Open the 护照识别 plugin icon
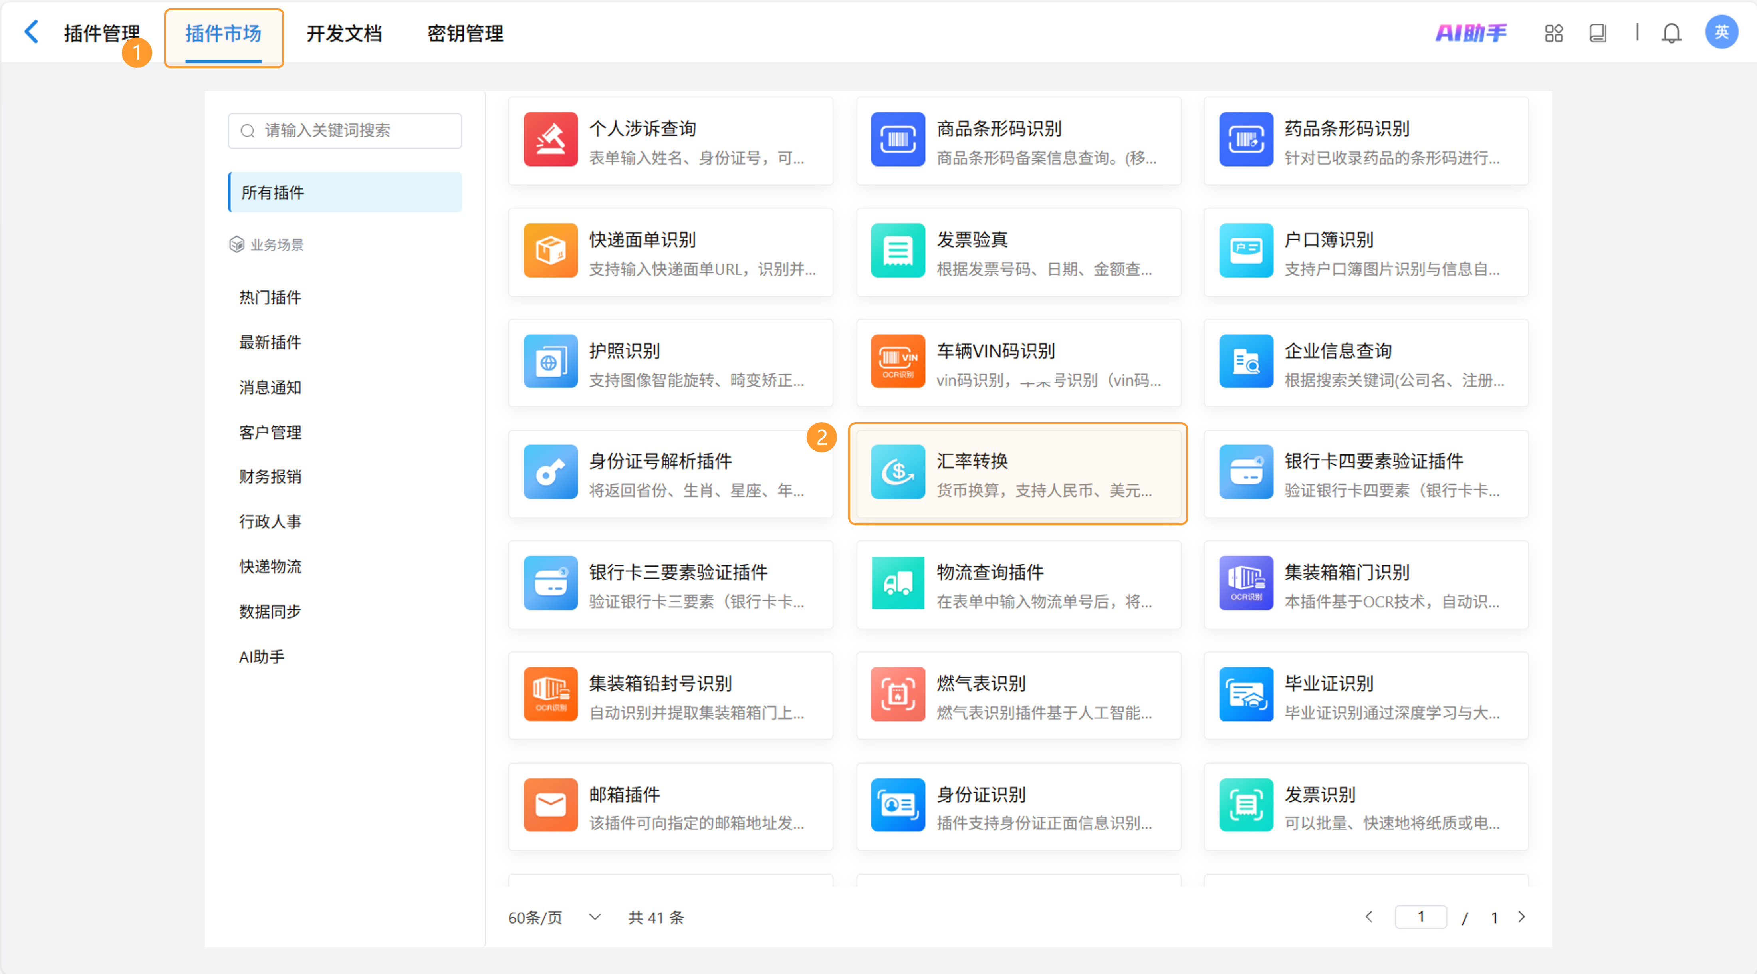 click(x=550, y=361)
